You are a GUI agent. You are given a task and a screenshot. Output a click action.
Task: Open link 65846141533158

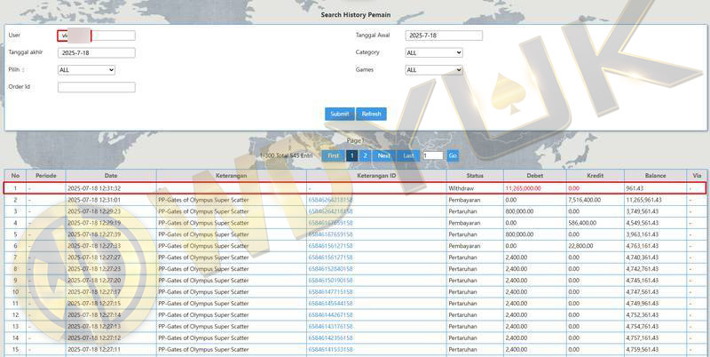tap(330, 350)
